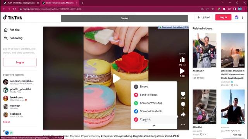Image resolution: width=248 pixels, height=139 pixels.
Task: Expand share menu with down chevron
Action: click(154, 125)
